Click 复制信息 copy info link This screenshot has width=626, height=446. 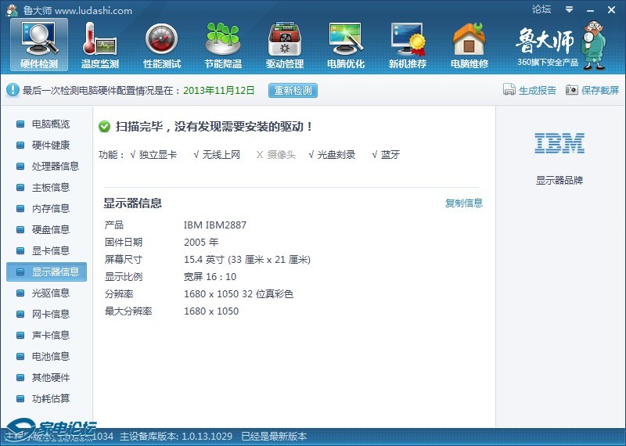click(463, 203)
